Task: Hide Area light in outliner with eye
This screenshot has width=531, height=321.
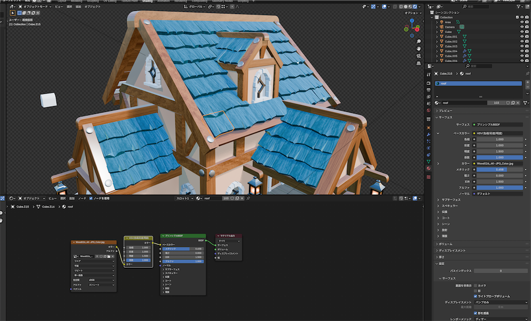Action: [x=522, y=22]
